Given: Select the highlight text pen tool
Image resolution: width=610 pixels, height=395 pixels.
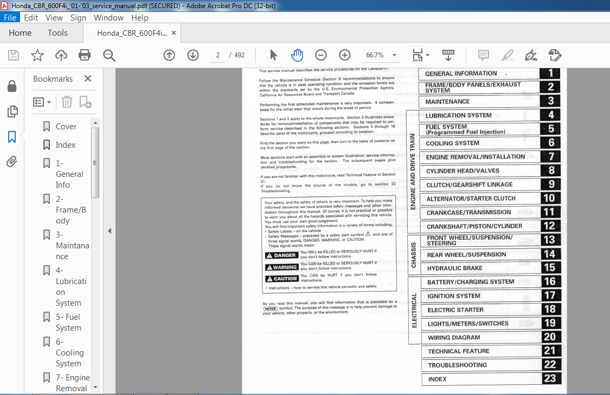Looking at the screenshot, I should click(508, 55).
